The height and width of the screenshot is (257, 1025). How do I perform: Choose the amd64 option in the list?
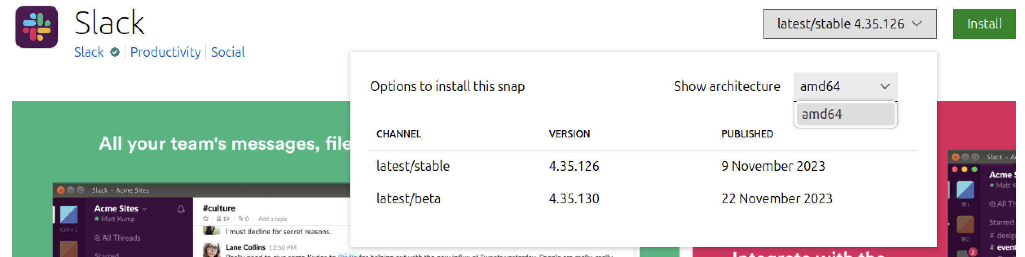point(845,114)
